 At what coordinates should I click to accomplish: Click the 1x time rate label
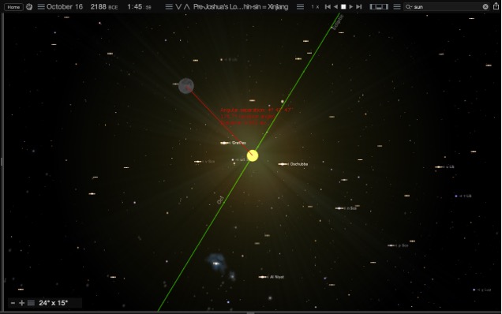click(x=315, y=7)
